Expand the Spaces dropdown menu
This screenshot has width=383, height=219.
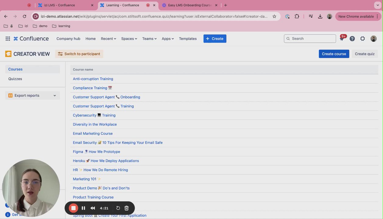click(129, 39)
